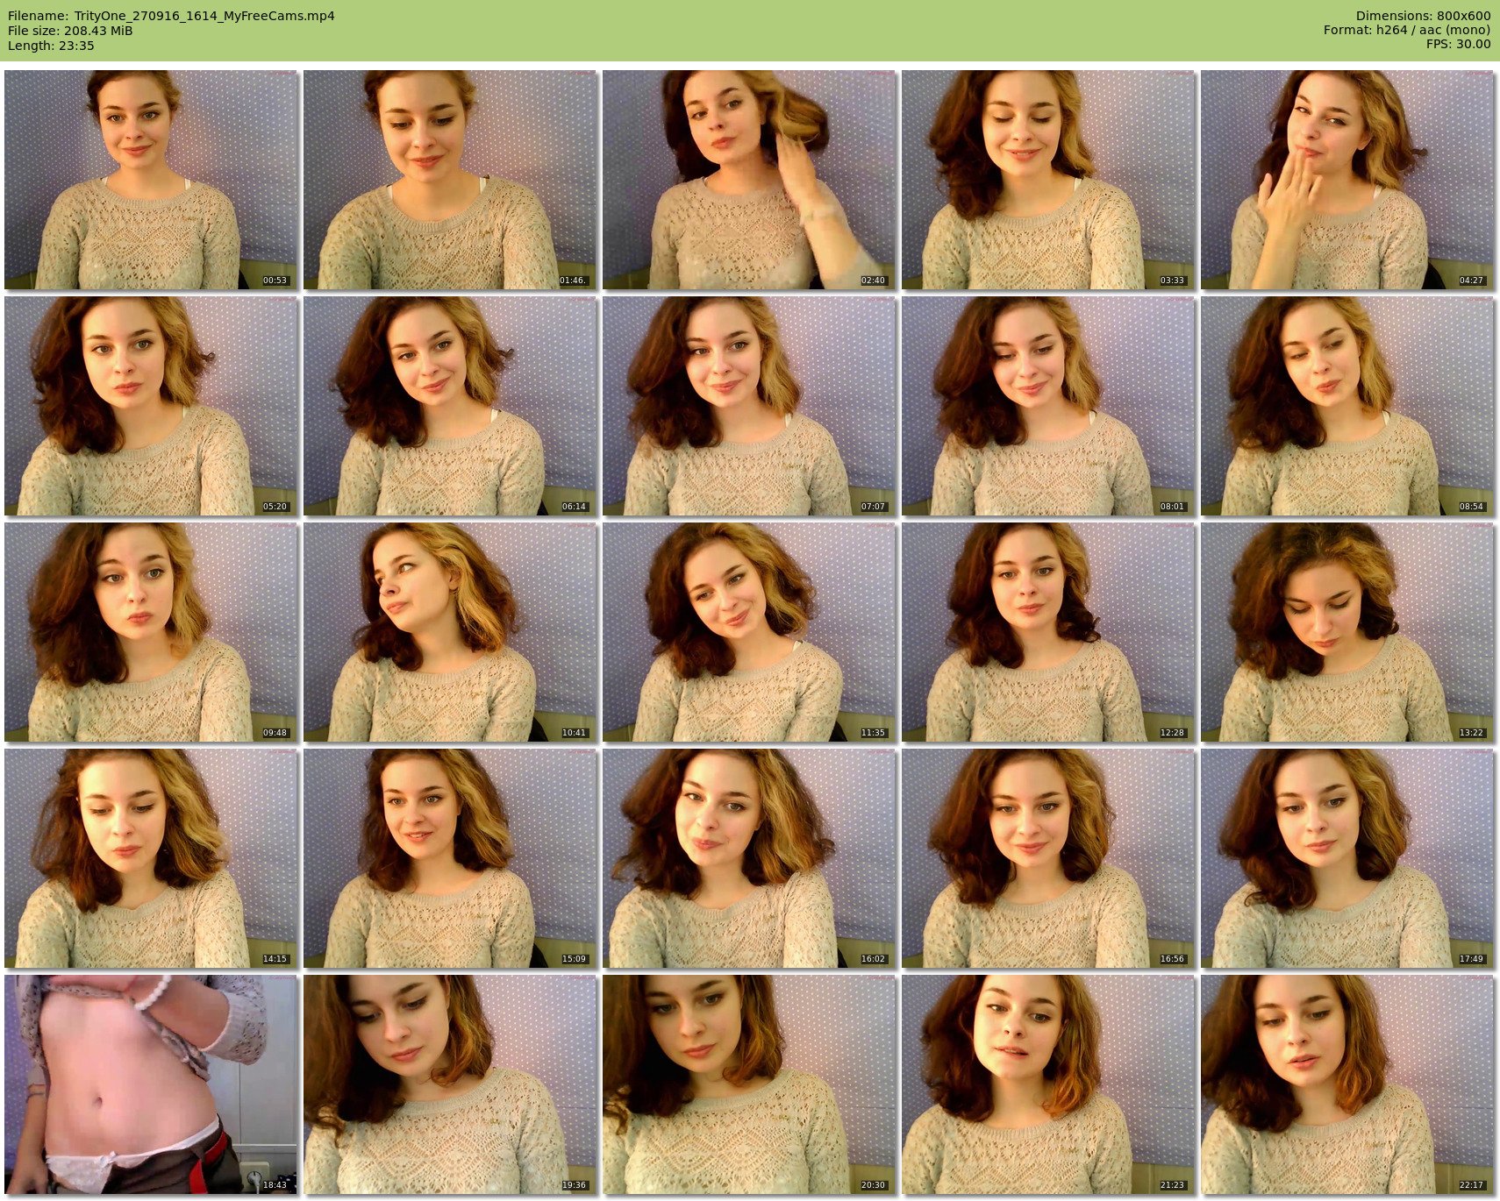Click the thumbnail timestamped 00:53

pos(151,180)
